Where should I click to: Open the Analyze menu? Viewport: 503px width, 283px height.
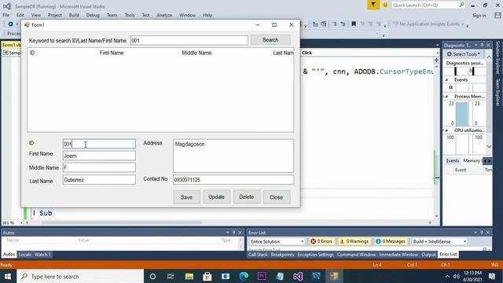[164, 15]
